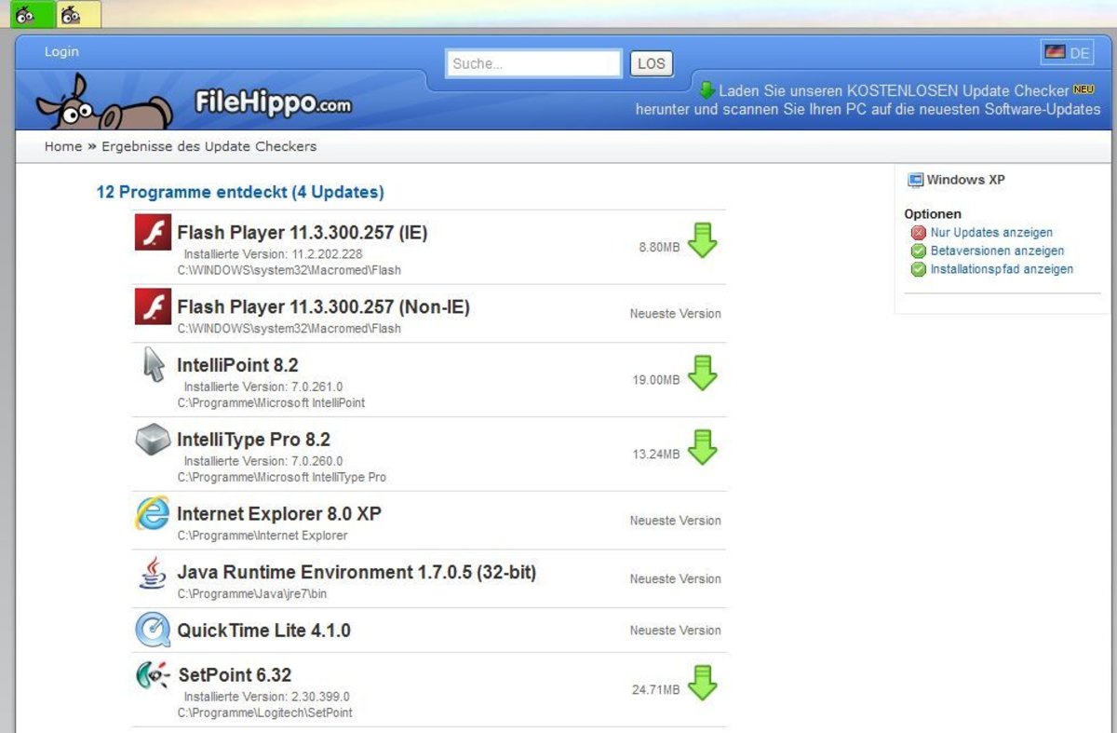The height and width of the screenshot is (733, 1117).
Task: Focus the Suche search field
Action: (x=533, y=63)
